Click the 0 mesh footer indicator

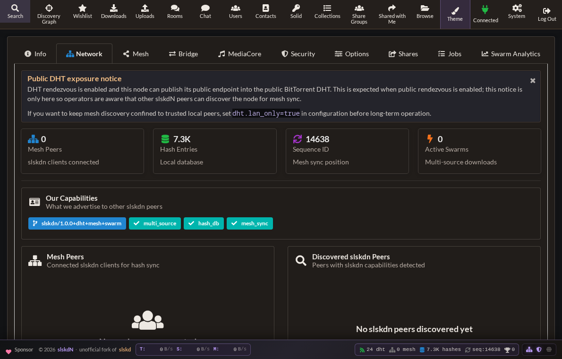pos(402,350)
